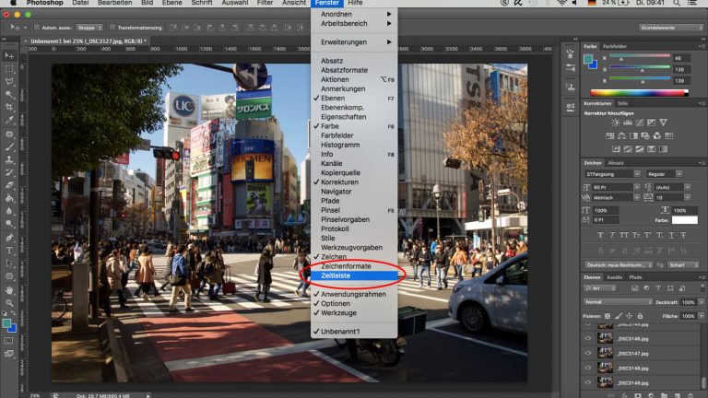Switch to the Farbfelder tab
708x398 pixels.
615,45
